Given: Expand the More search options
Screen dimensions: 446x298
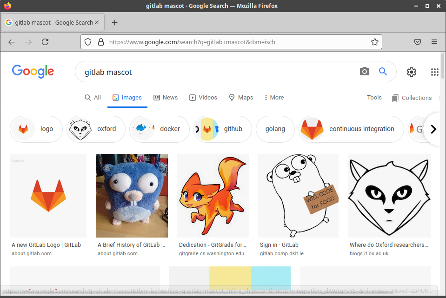Looking at the screenshot, I should click(x=274, y=98).
